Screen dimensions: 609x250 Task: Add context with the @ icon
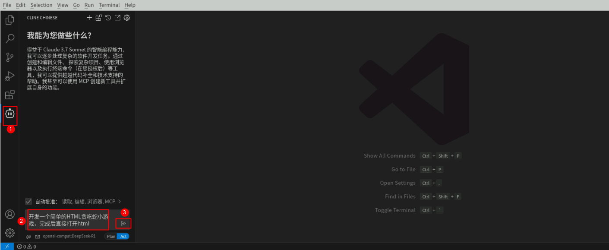[28, 237]
